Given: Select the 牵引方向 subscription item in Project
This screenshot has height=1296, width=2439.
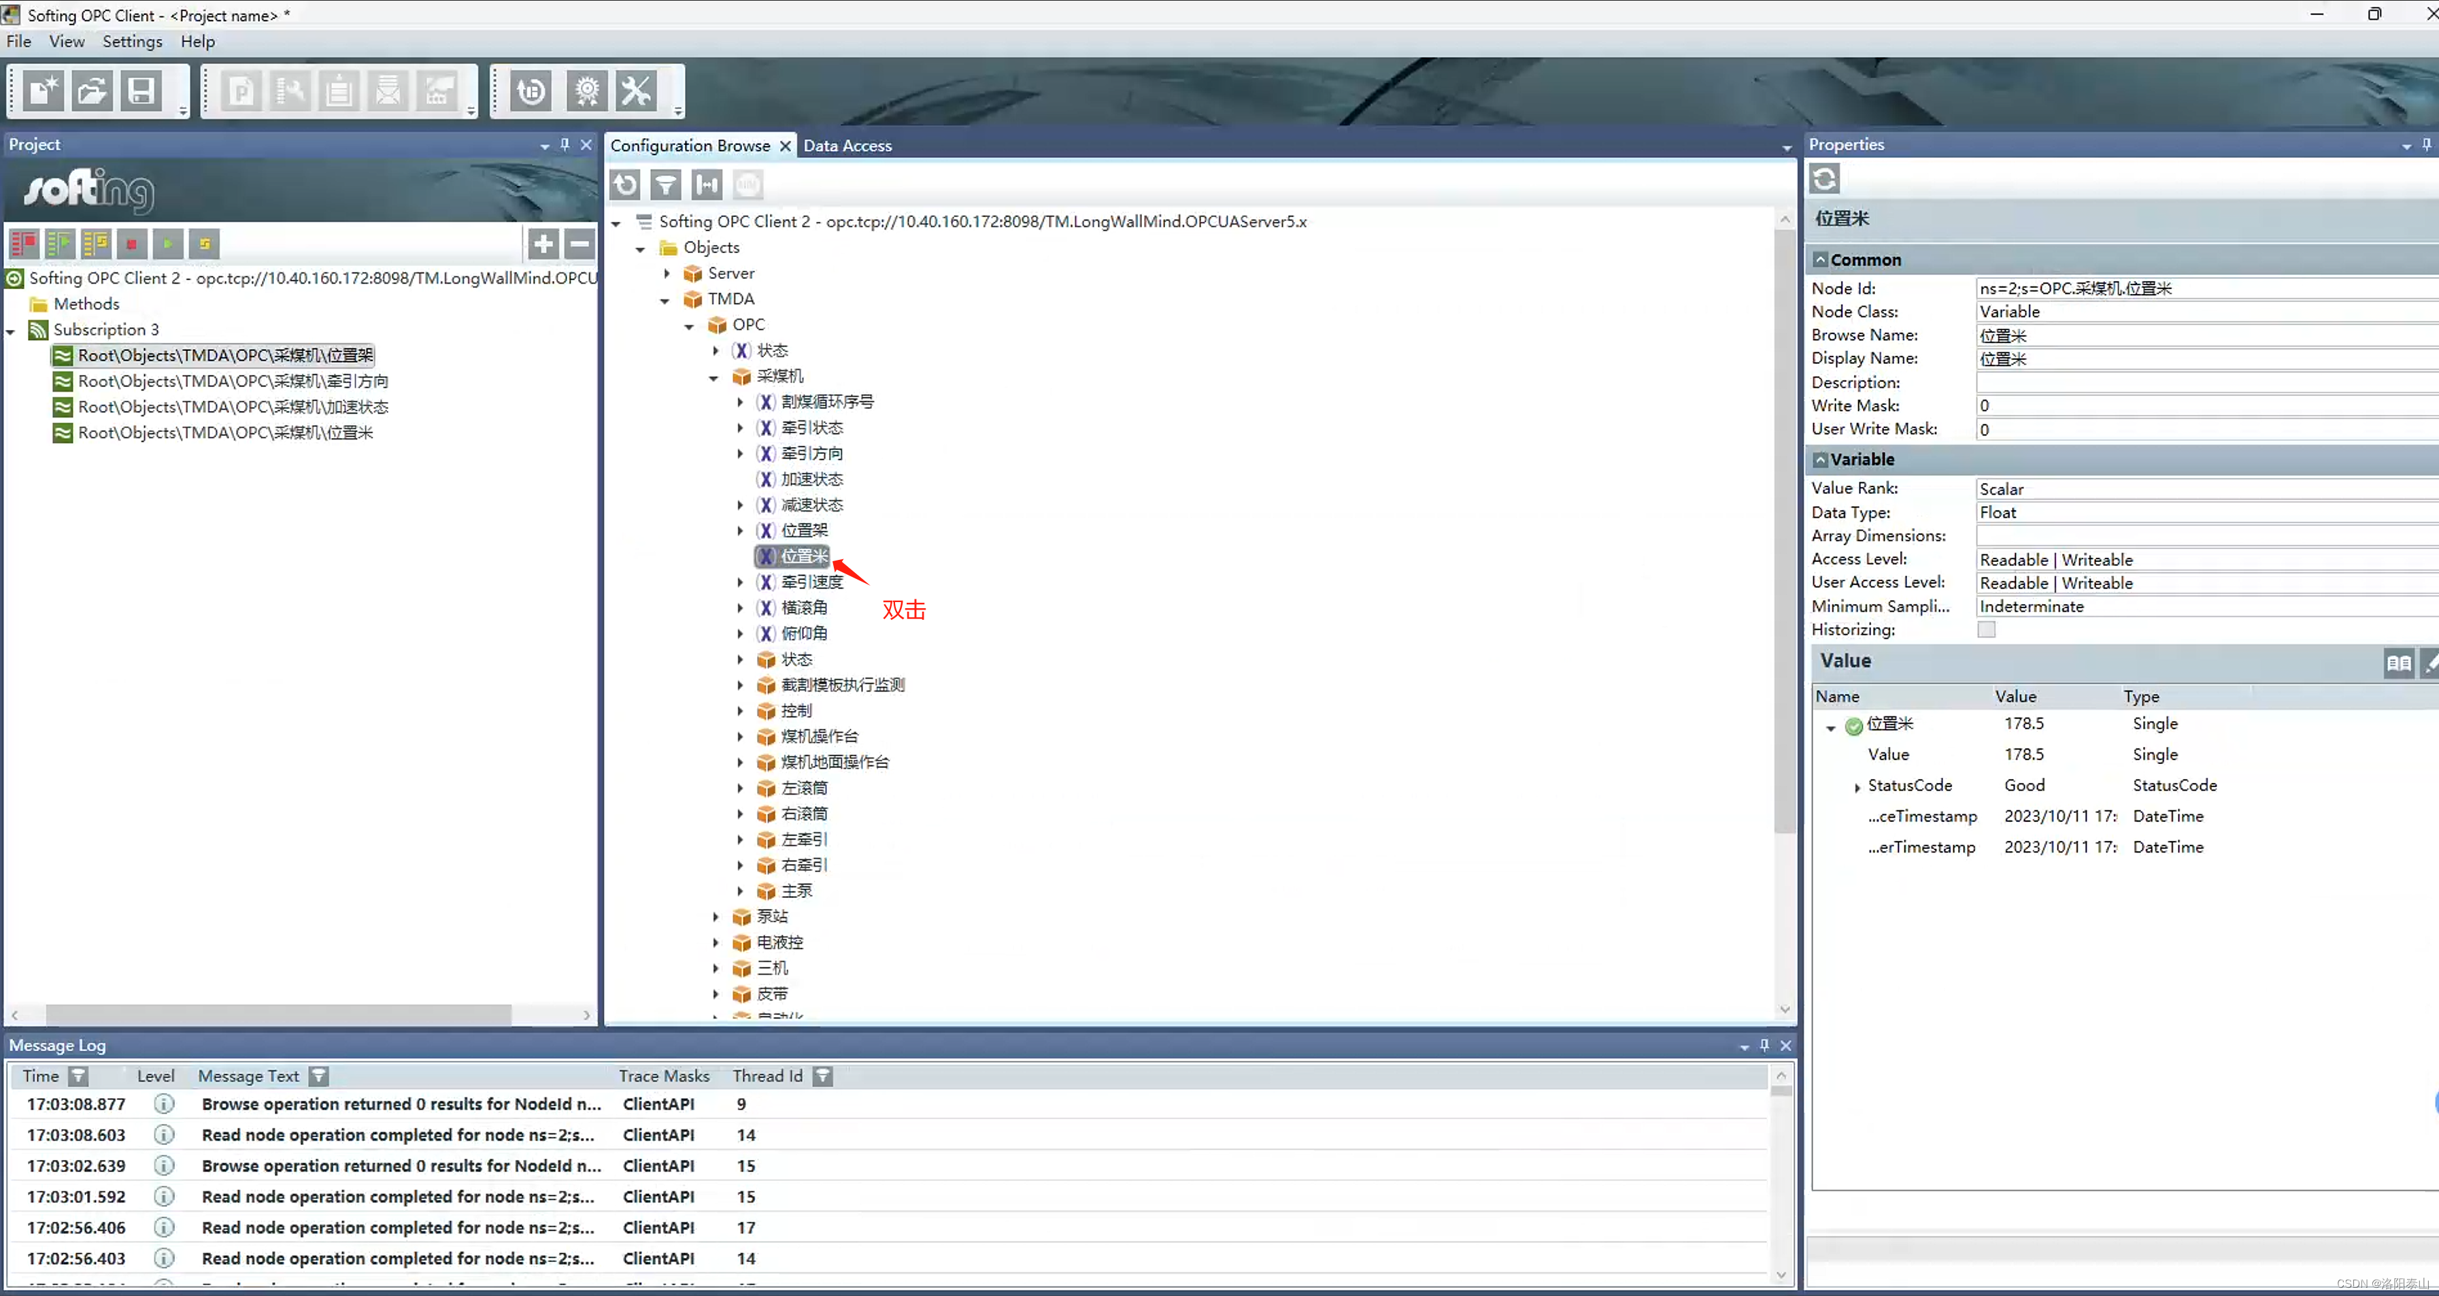Looking at the screenshot, I should pos(233,381).
